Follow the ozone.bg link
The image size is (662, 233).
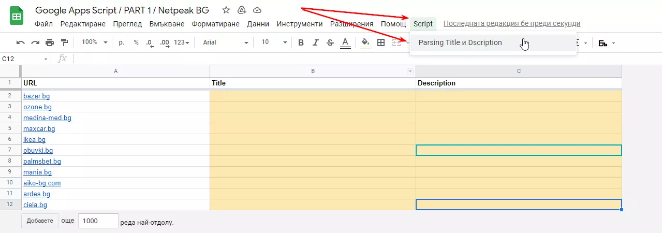coord(37,107)
